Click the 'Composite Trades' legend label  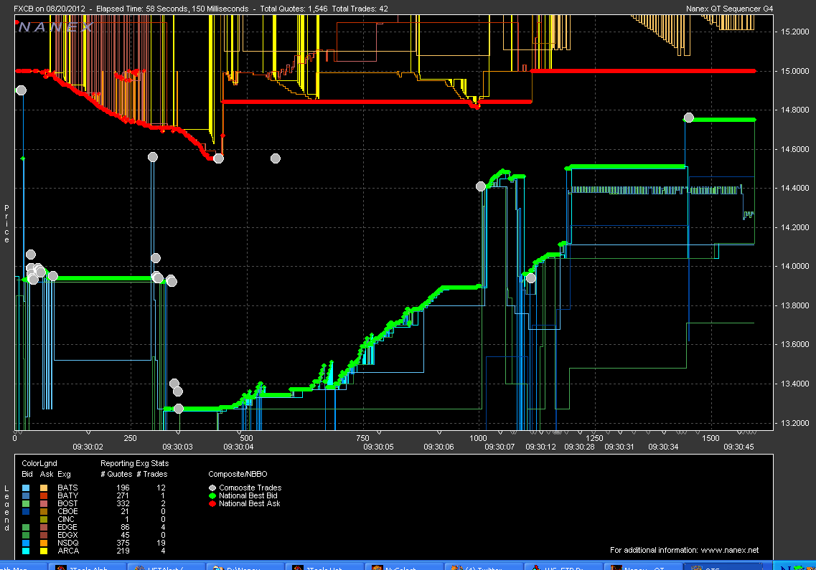click(x=250, y=488)
